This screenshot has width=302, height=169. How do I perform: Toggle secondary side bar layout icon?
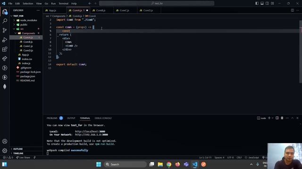(x=268, y=3)
